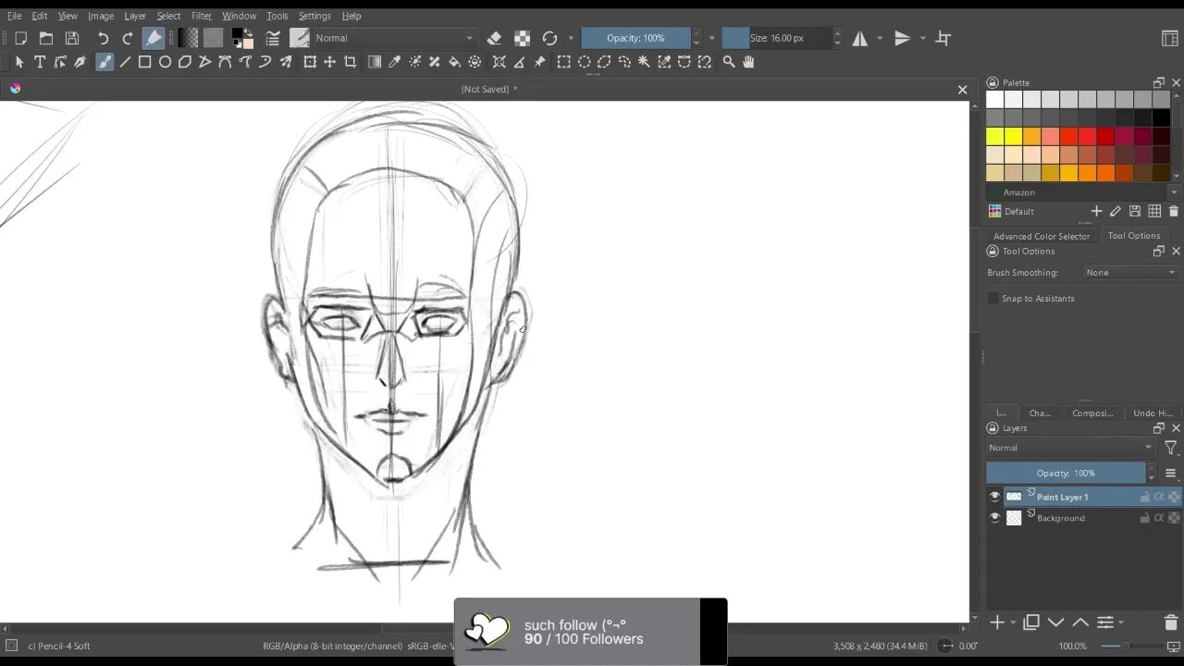Viewport: 1184px width, 666px height.
Task: Adjust brush Opacity slider in toolbar
Action: (635, 38)
